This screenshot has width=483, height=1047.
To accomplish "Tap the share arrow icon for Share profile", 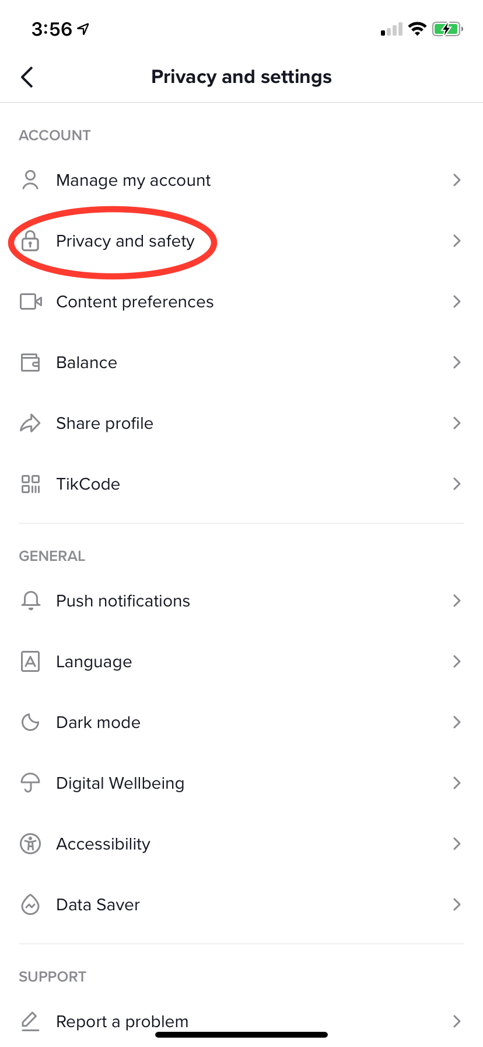I will coord(30,423).
